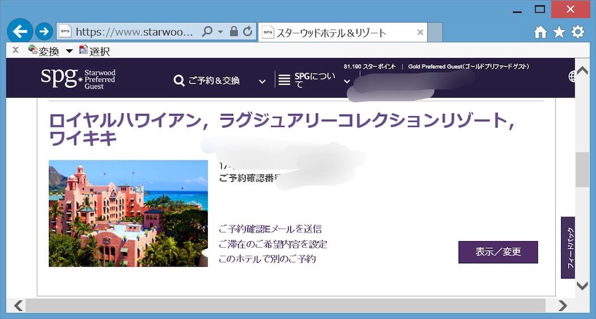This screenshot has height=319, width=596.
Task: Open browser Tools gear icon
Action: (578, 32)
